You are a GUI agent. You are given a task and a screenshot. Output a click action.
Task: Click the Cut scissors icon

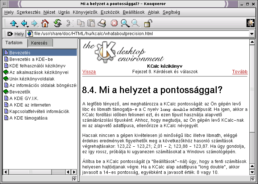pyautogui.click(x=70, y=23)
